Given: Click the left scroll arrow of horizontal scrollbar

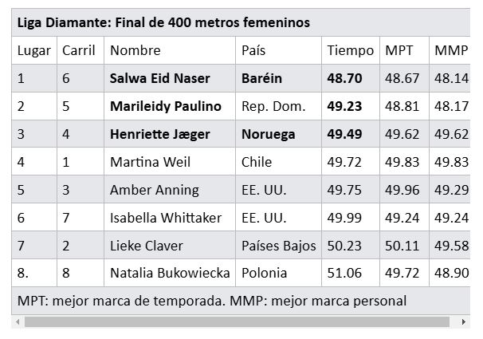Looking at the screenshot, I should (18, 322).
